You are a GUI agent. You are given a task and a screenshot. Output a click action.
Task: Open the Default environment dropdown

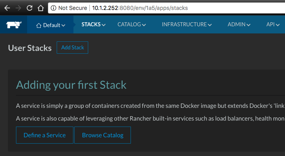pos(51,25)
